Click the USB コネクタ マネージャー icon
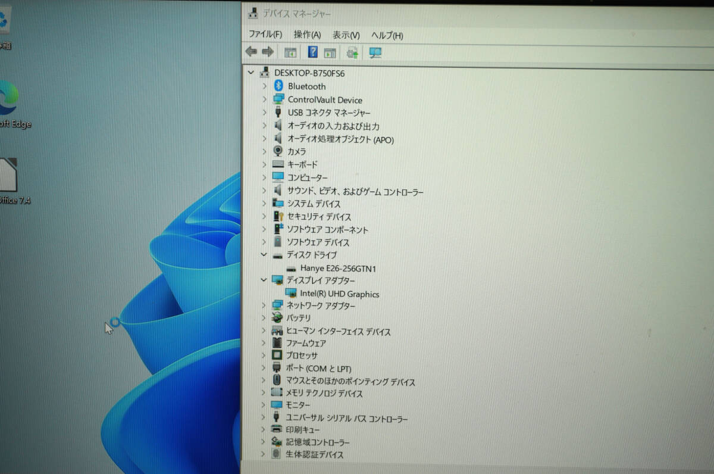Viewport: 714px width, 474px height. pos(278,112)
